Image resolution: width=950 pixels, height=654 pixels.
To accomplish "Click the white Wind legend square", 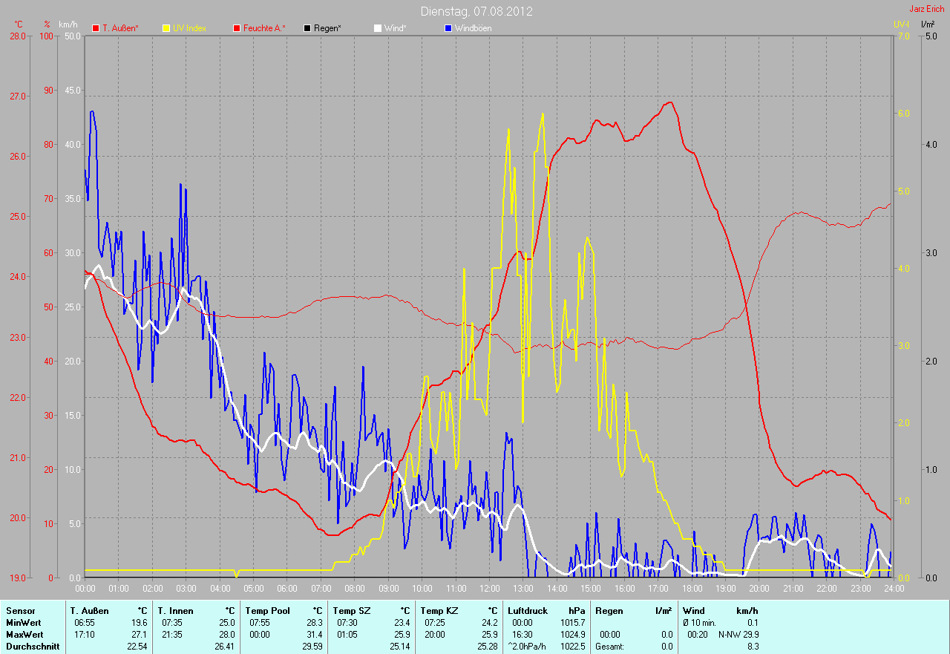I will [x=377, y=28].
